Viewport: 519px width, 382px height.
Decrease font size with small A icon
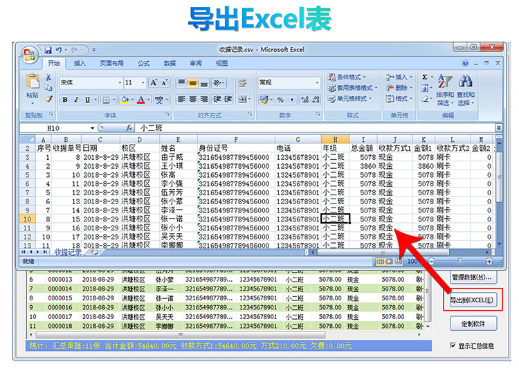(165, 83)
